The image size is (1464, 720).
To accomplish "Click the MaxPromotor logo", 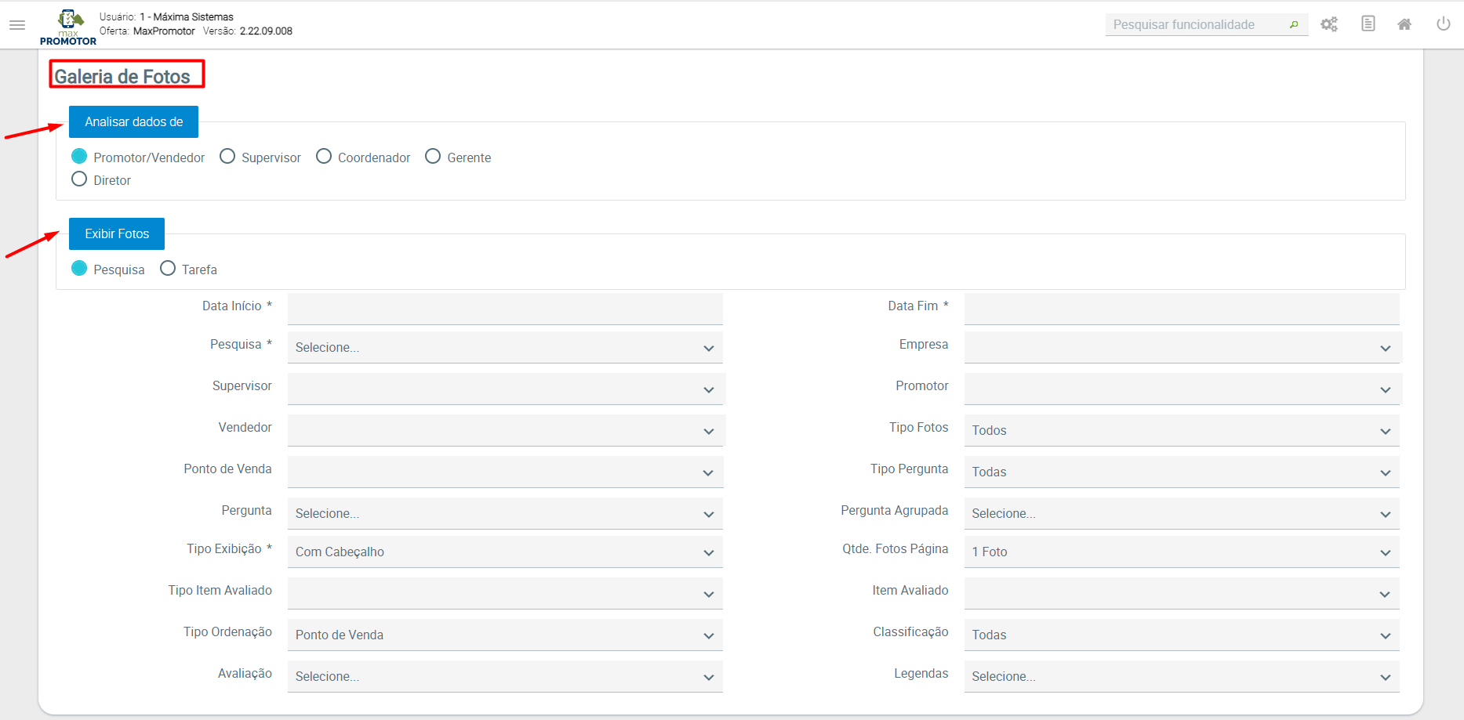I will pos(68,27).
